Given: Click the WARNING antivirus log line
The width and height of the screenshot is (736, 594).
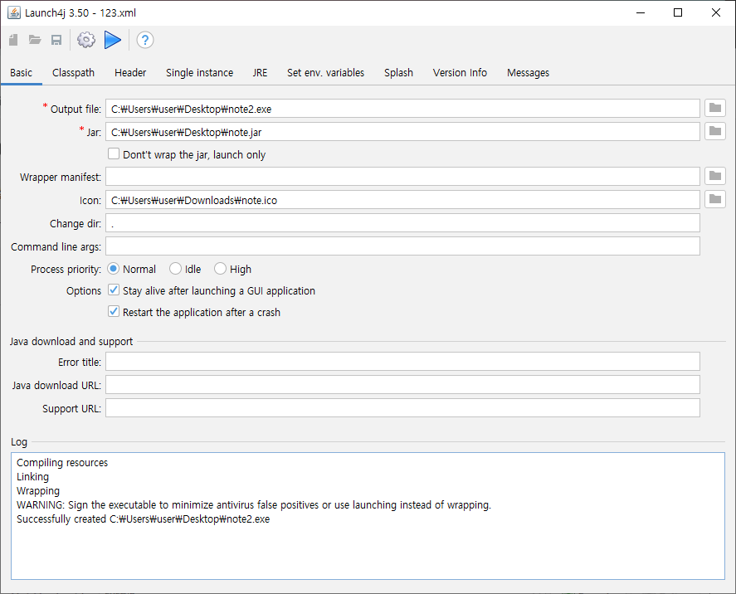Looking at the screenshot, I should click(x=254, y=505).
